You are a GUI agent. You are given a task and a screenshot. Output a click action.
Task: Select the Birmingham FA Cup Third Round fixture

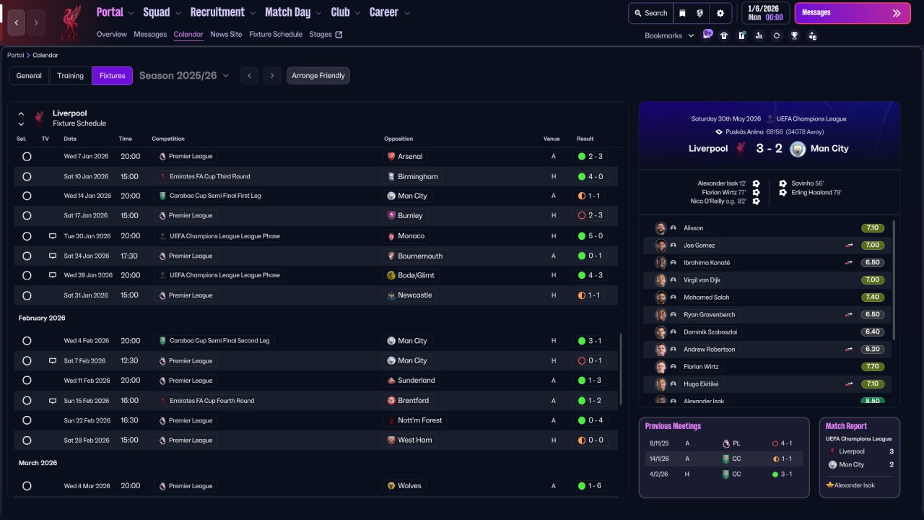click(27, 176)
